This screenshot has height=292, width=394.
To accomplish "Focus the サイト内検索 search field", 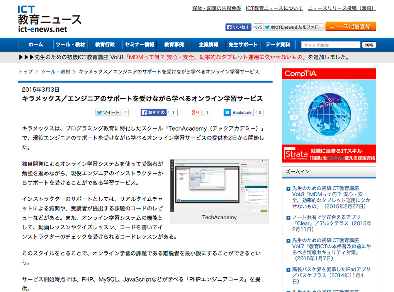I will point(331,45).
